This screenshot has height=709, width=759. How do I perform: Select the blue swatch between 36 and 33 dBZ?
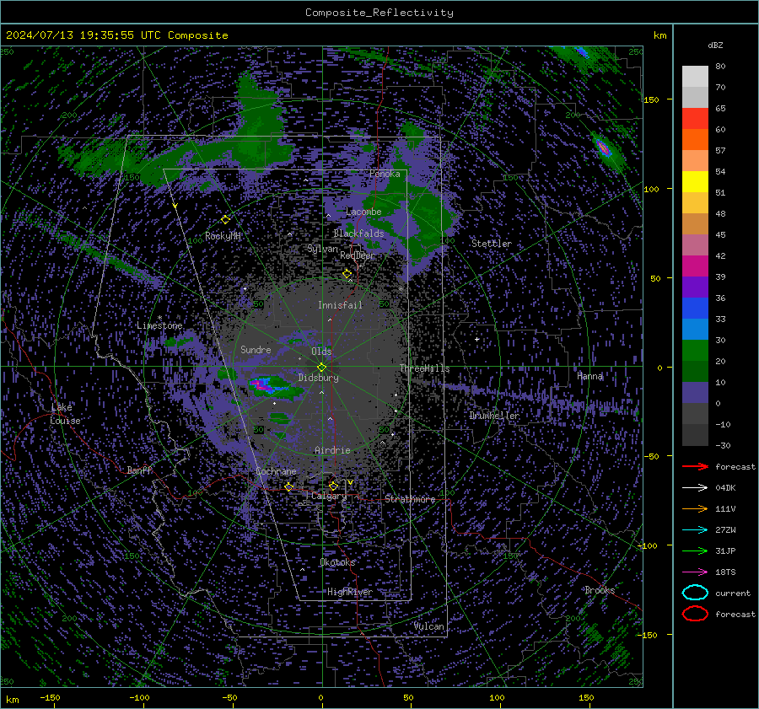tap(695, 309)
